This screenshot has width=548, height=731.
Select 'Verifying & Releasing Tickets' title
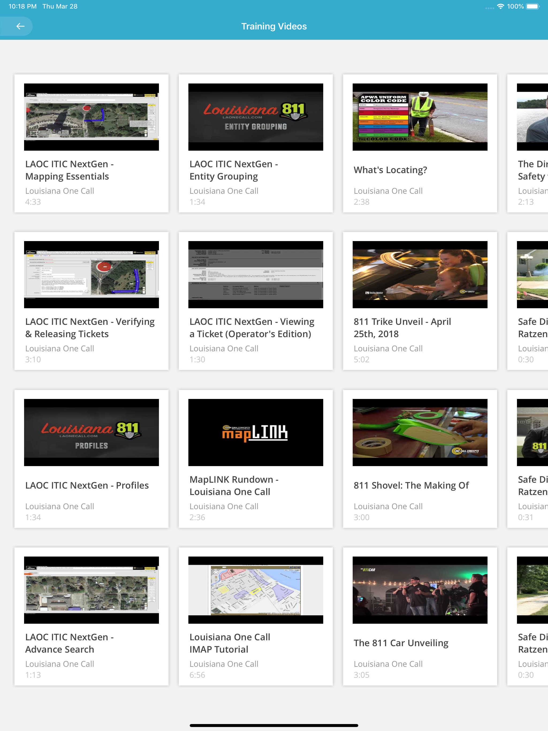tap(90, 328)
